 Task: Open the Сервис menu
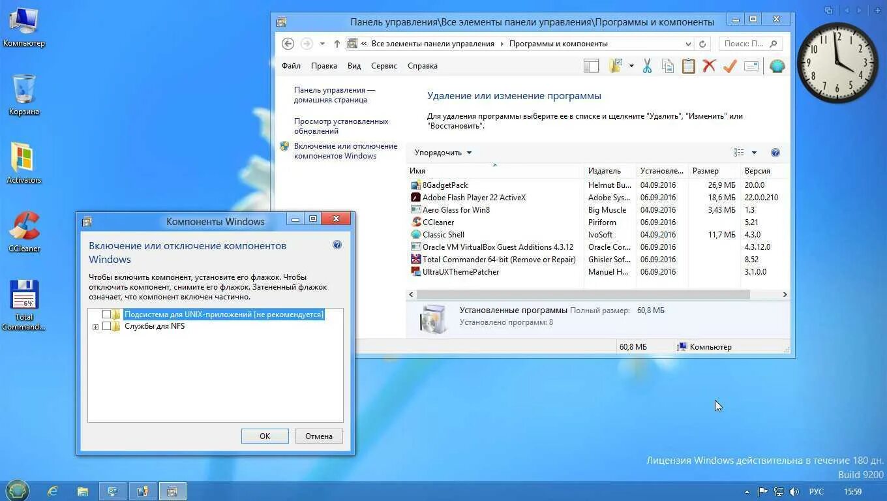(x=384, y=66)
